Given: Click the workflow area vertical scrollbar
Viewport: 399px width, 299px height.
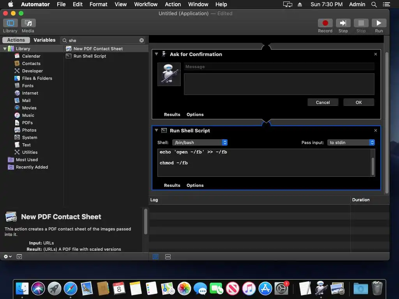Looking at the screenshot, I should tap(387, 123).
